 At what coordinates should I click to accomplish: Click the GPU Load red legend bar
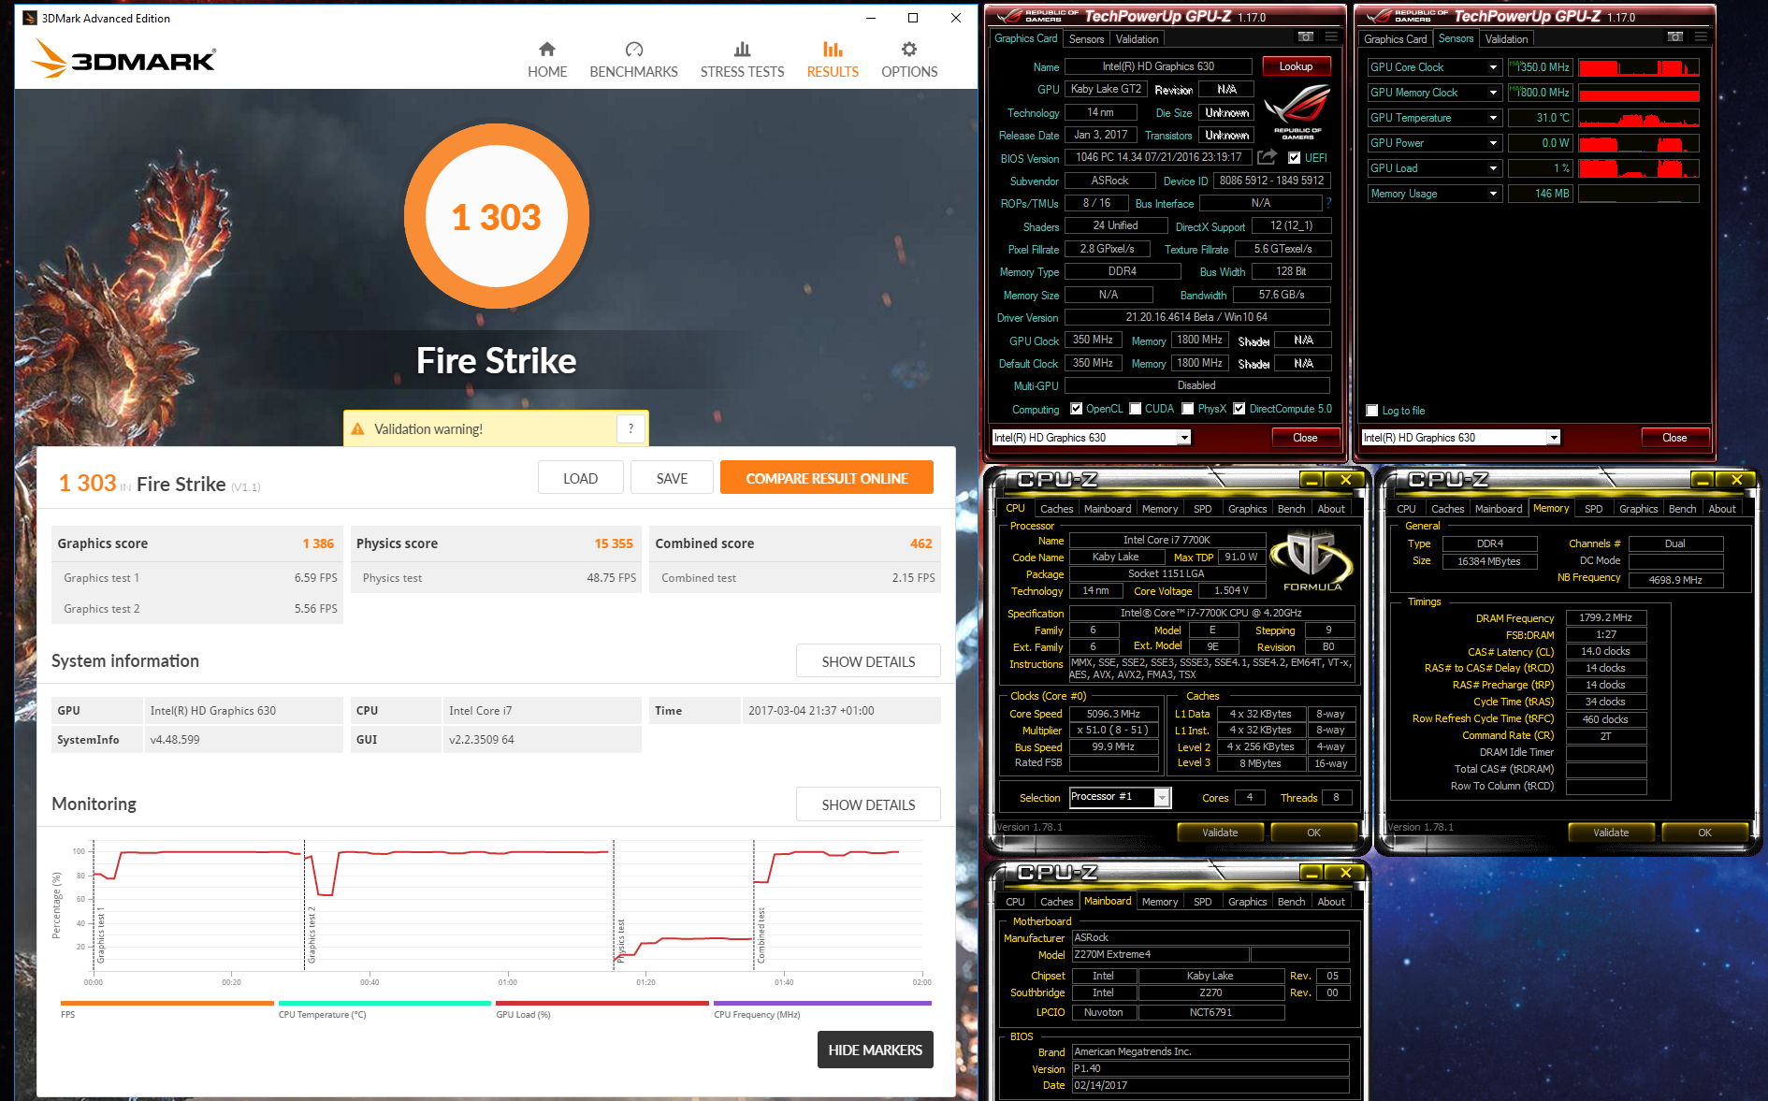tap(602, 1003)
